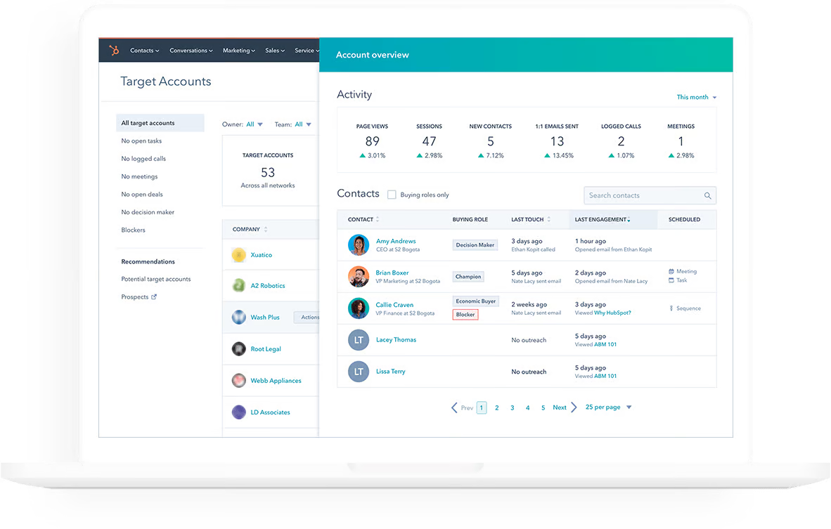Click the A2 Robotics company logo
The width and height of the screenshot is (831, 529).
(x=238, y=285)
